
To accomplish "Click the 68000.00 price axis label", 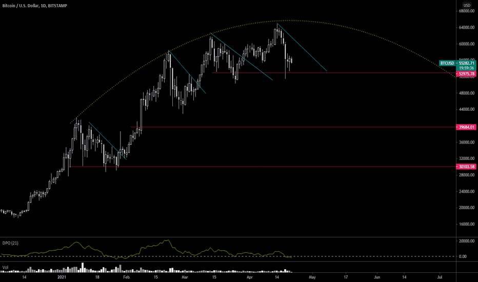I will coord(467,11).
